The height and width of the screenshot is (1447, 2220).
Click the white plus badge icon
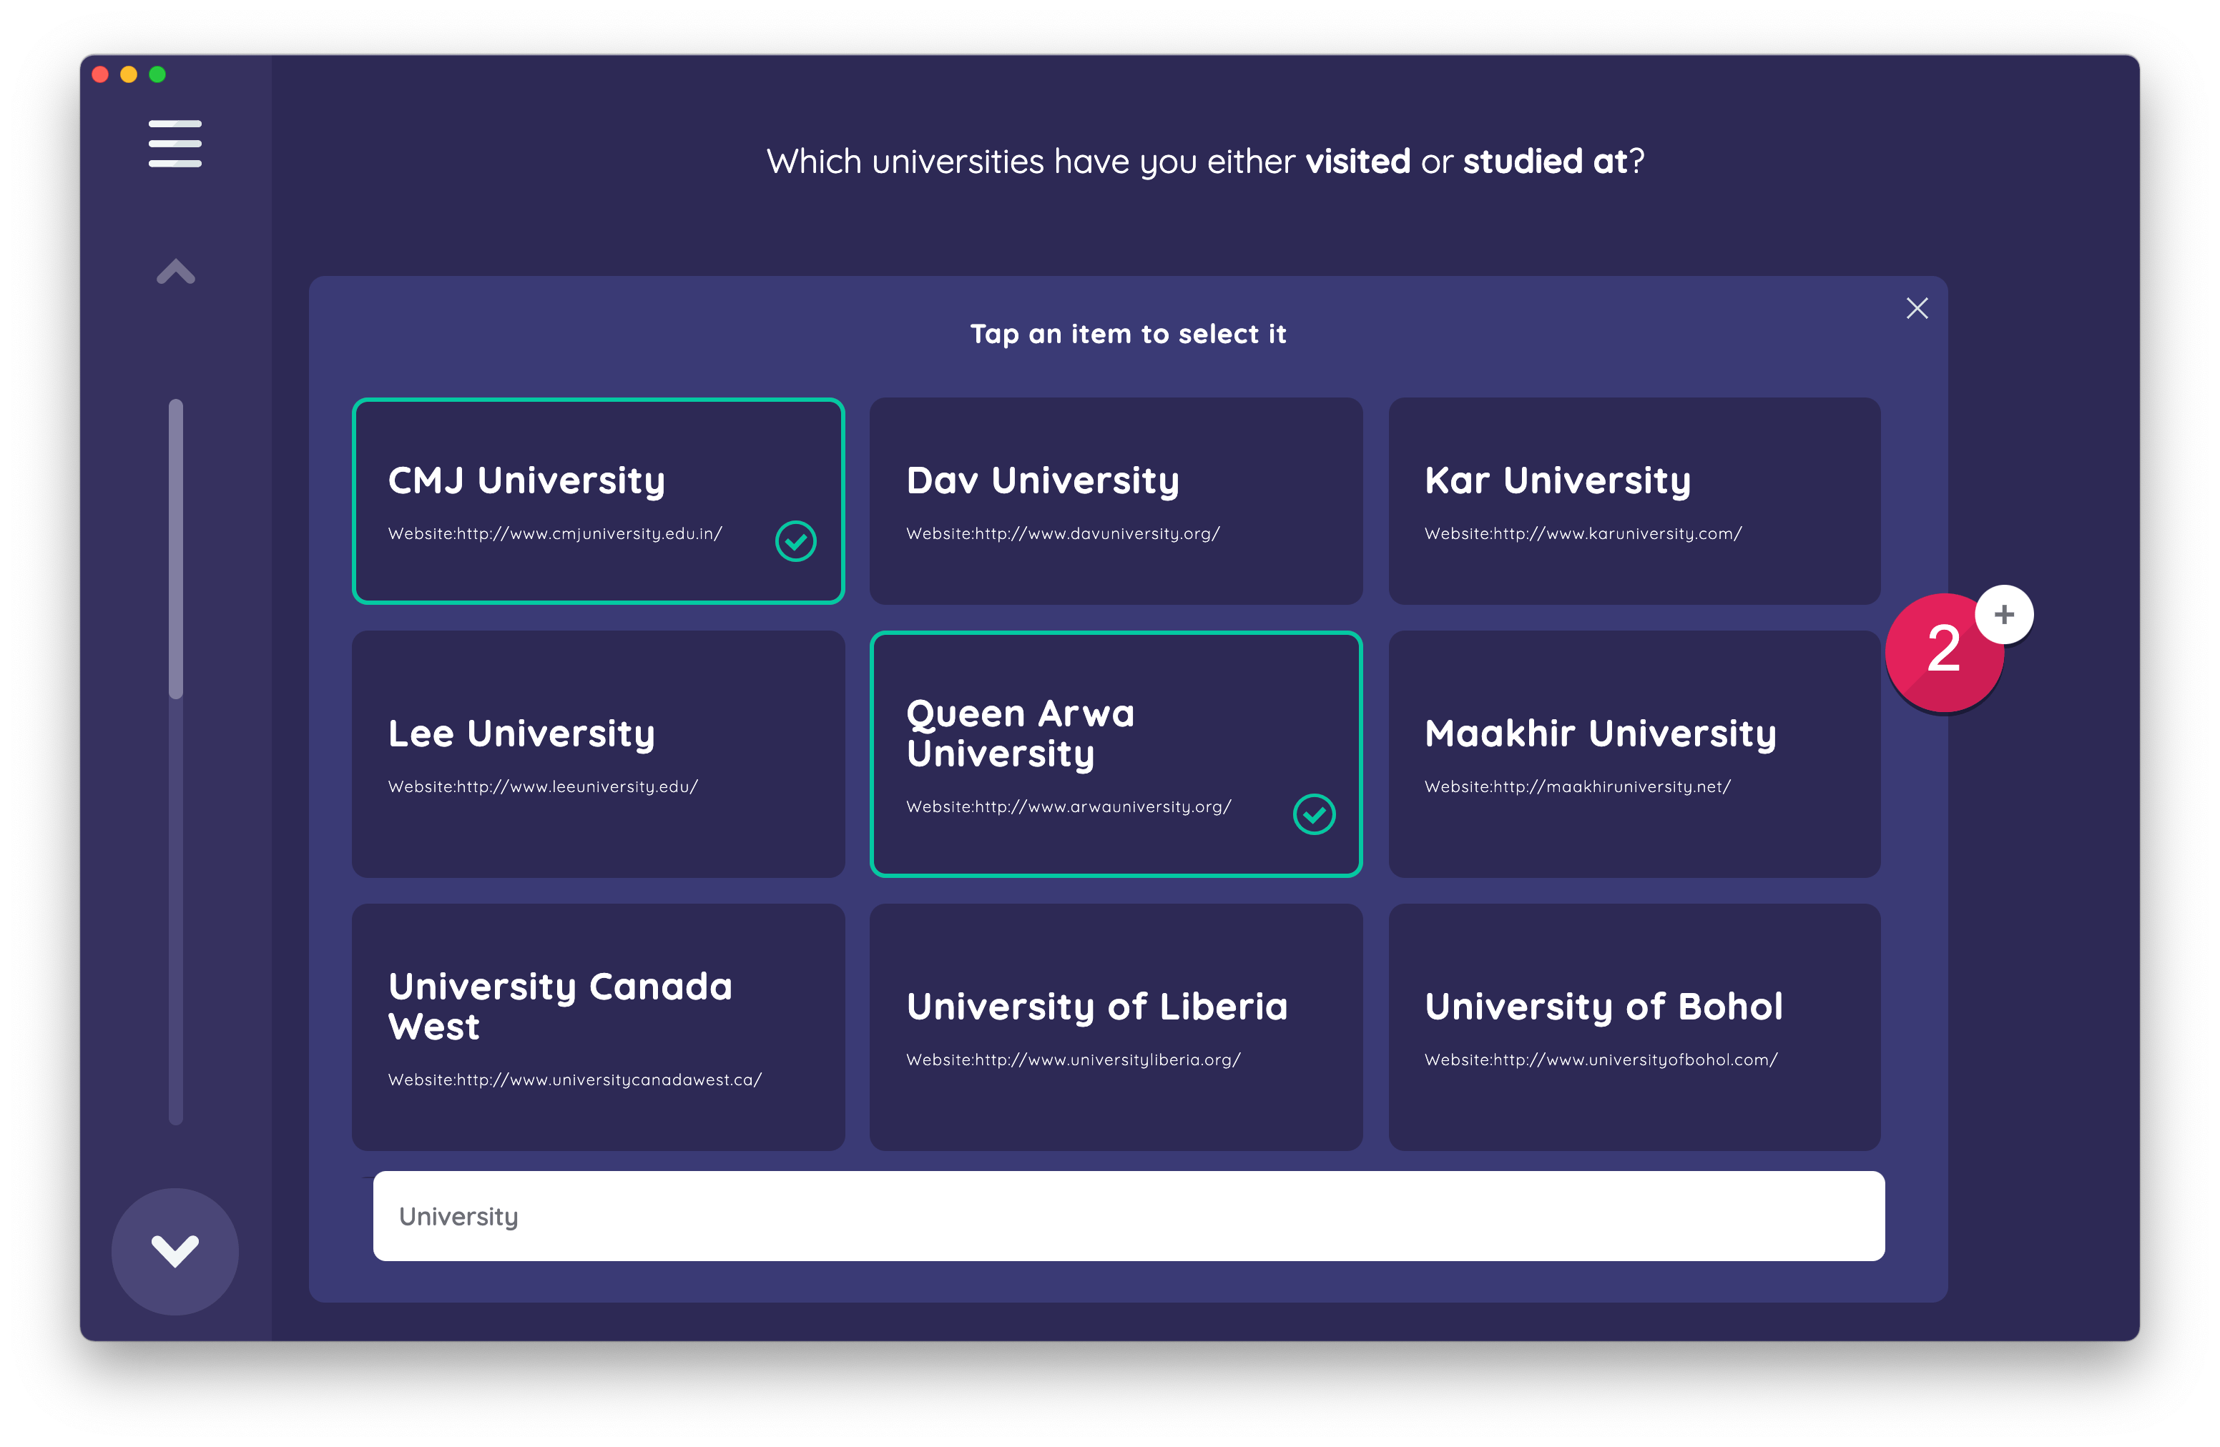click(x=2003, y=614)
